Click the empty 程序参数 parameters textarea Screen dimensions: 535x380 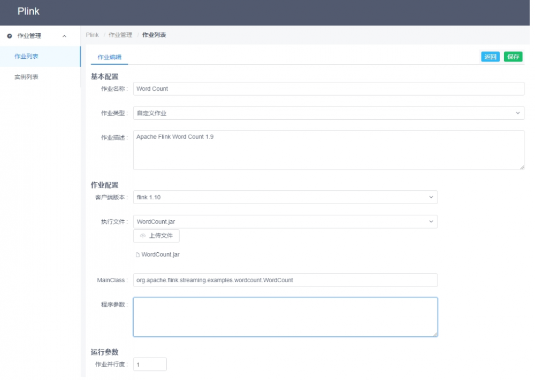click(285, 317)
